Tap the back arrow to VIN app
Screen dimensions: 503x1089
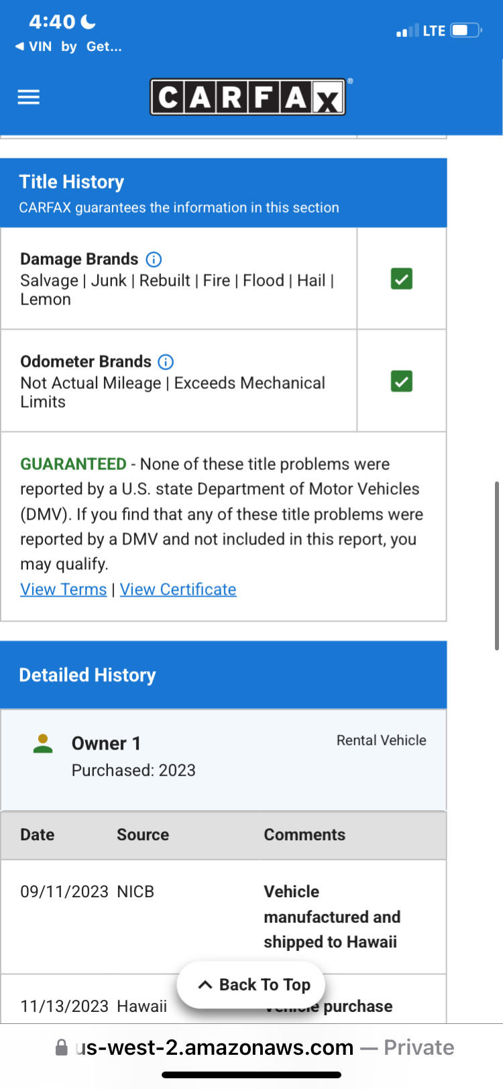(x=19, y=46)
